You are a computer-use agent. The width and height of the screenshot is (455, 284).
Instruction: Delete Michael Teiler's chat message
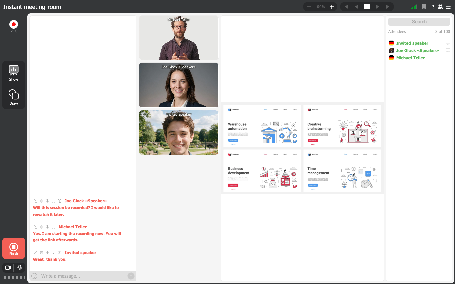click(x=41, y=227)
